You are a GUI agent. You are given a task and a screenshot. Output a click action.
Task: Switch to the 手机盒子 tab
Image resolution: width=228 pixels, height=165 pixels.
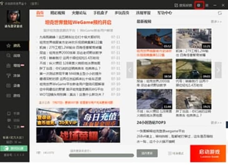pos(100,13)
